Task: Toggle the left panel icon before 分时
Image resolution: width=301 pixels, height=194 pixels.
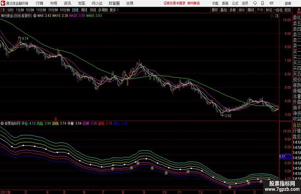Action: tap(3, 10)
